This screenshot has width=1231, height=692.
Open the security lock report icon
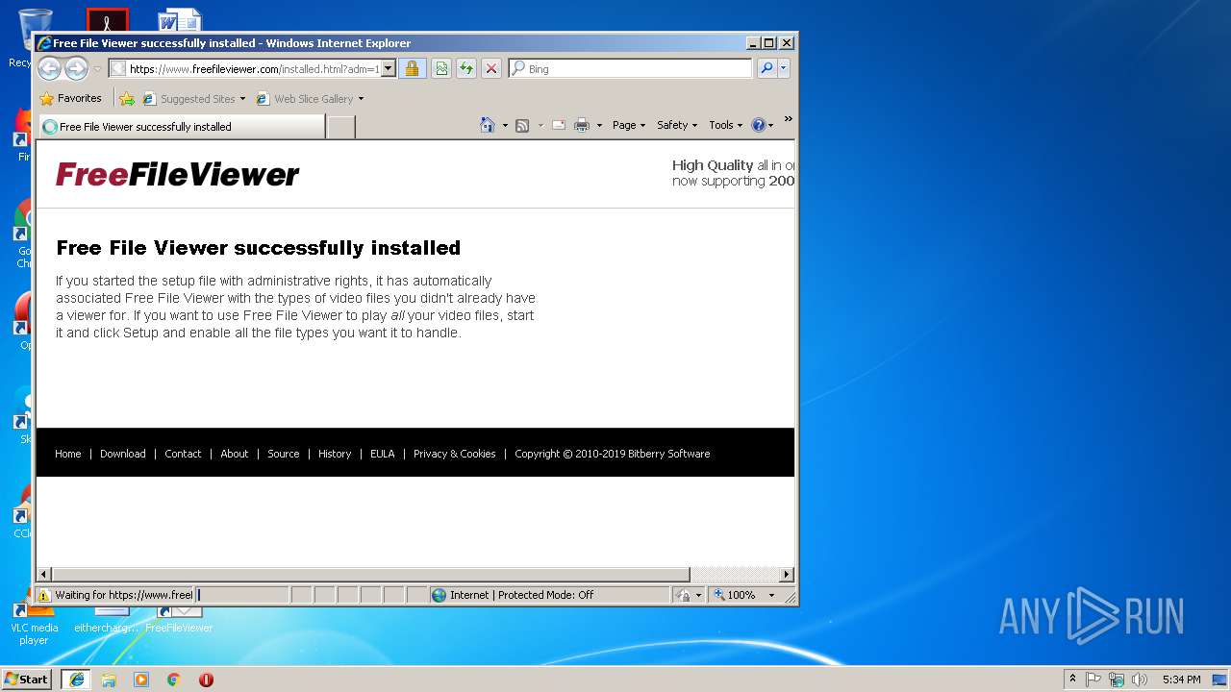(412, 68)
